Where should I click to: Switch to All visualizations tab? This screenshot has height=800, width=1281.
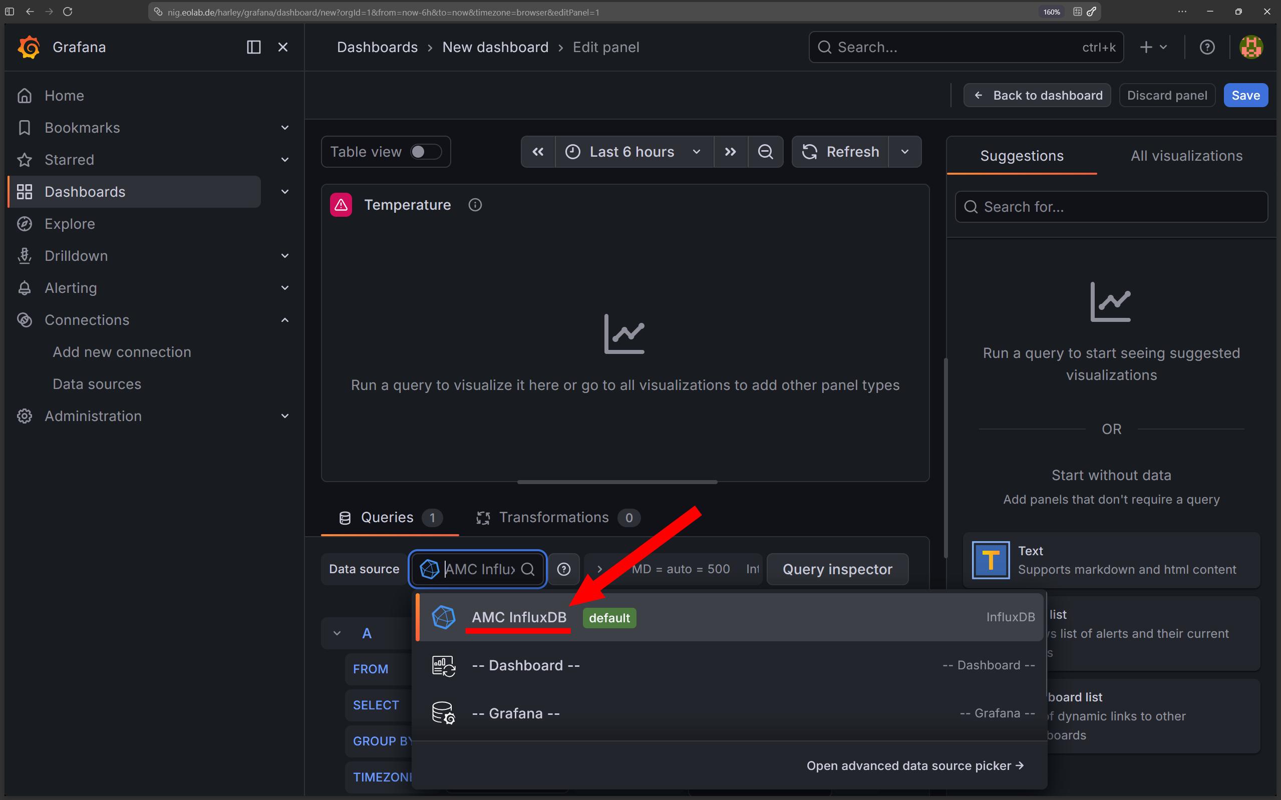tap(1186, 156)
